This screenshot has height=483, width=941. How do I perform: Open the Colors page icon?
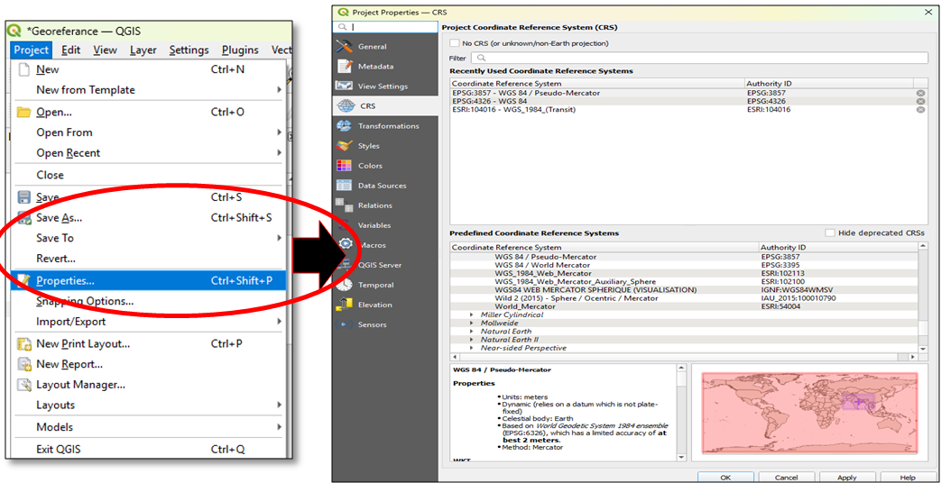point(344,165)
